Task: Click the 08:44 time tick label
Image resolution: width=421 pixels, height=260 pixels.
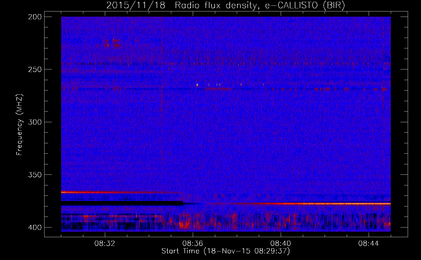Action: point(369,244)
